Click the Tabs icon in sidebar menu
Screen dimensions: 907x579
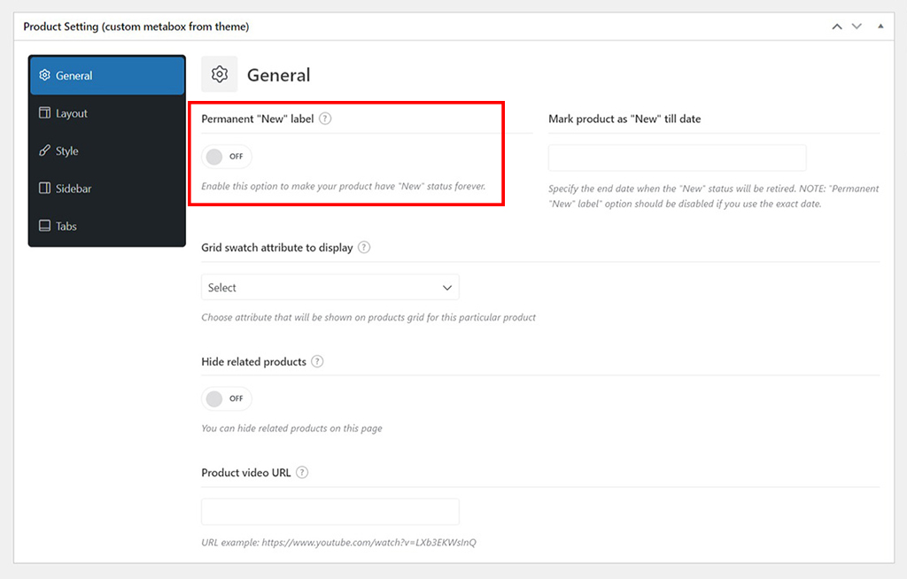(x=44, y=227)
